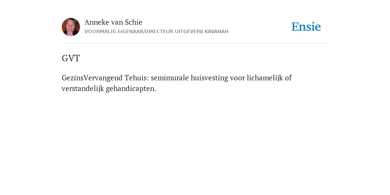Viewport: 390px width, 195px height.
Task: Open the Ensie logo link
Action: [x=306, y=27]
